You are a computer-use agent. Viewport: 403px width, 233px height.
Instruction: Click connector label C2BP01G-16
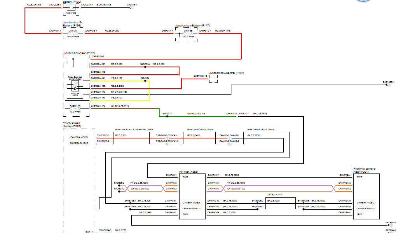200,76
